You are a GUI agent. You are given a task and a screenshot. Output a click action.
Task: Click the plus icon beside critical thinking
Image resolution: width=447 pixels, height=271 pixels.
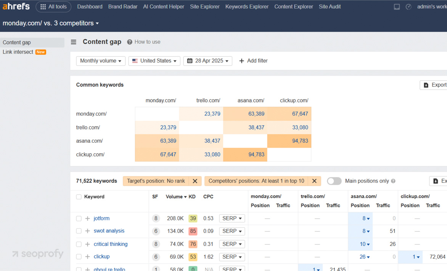pos(87,244)
